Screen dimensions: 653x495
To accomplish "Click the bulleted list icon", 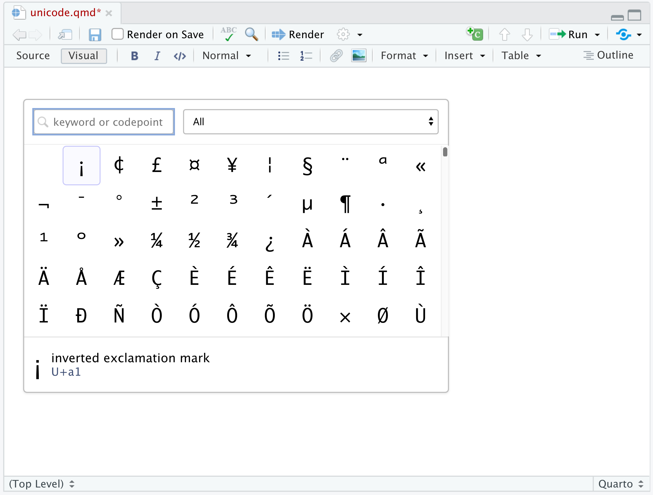I will (x=283, y=56).
